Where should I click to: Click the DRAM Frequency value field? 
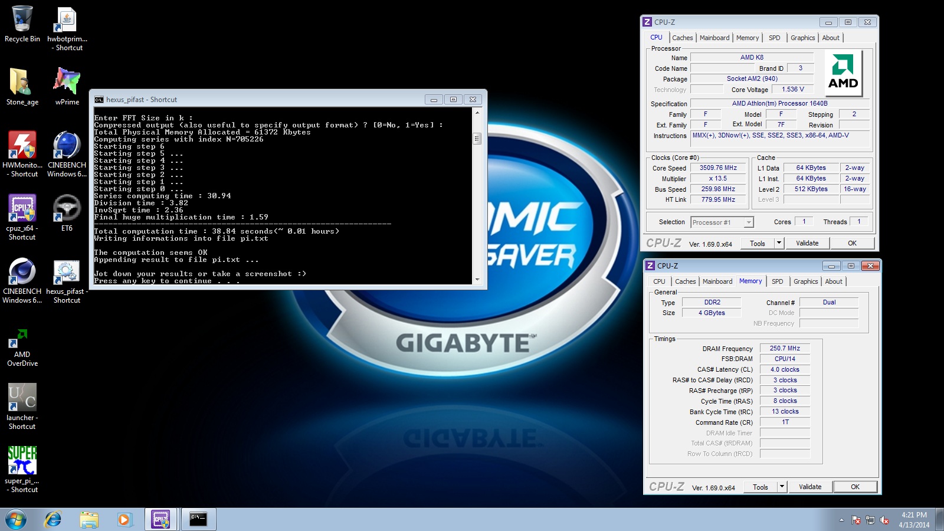[785, 348]
